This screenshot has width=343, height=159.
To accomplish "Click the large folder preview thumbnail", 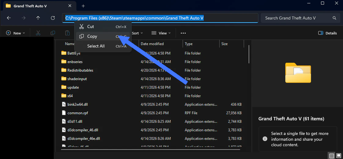I will 298,73.
